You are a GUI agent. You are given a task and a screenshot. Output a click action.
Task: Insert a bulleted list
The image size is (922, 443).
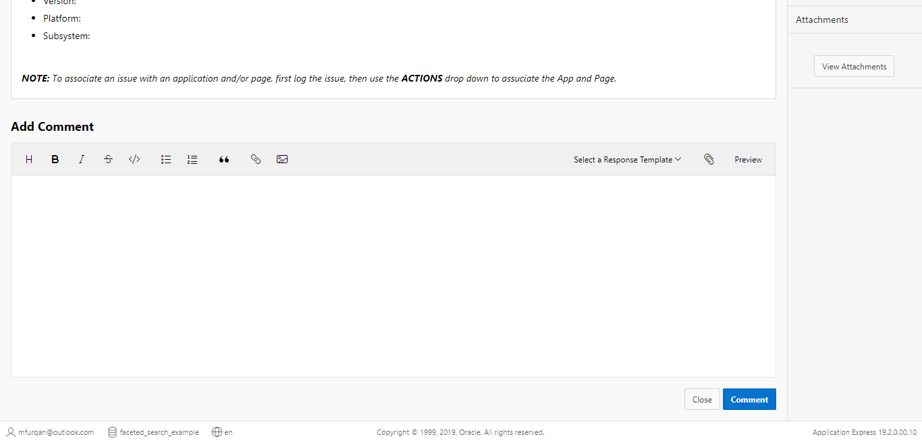pos(166,160)
